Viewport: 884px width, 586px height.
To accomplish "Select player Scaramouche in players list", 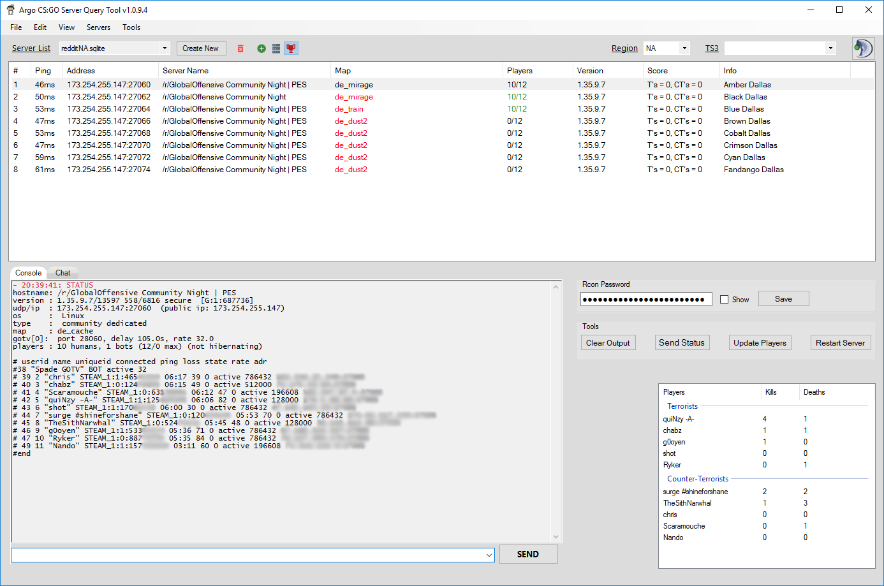I will [x=684, y=526].
